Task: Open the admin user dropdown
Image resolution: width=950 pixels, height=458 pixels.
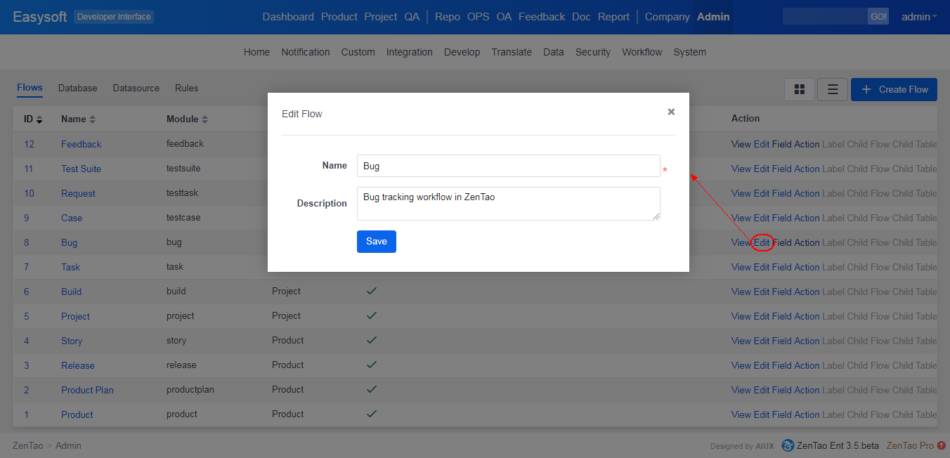Action: pos(918,17)
